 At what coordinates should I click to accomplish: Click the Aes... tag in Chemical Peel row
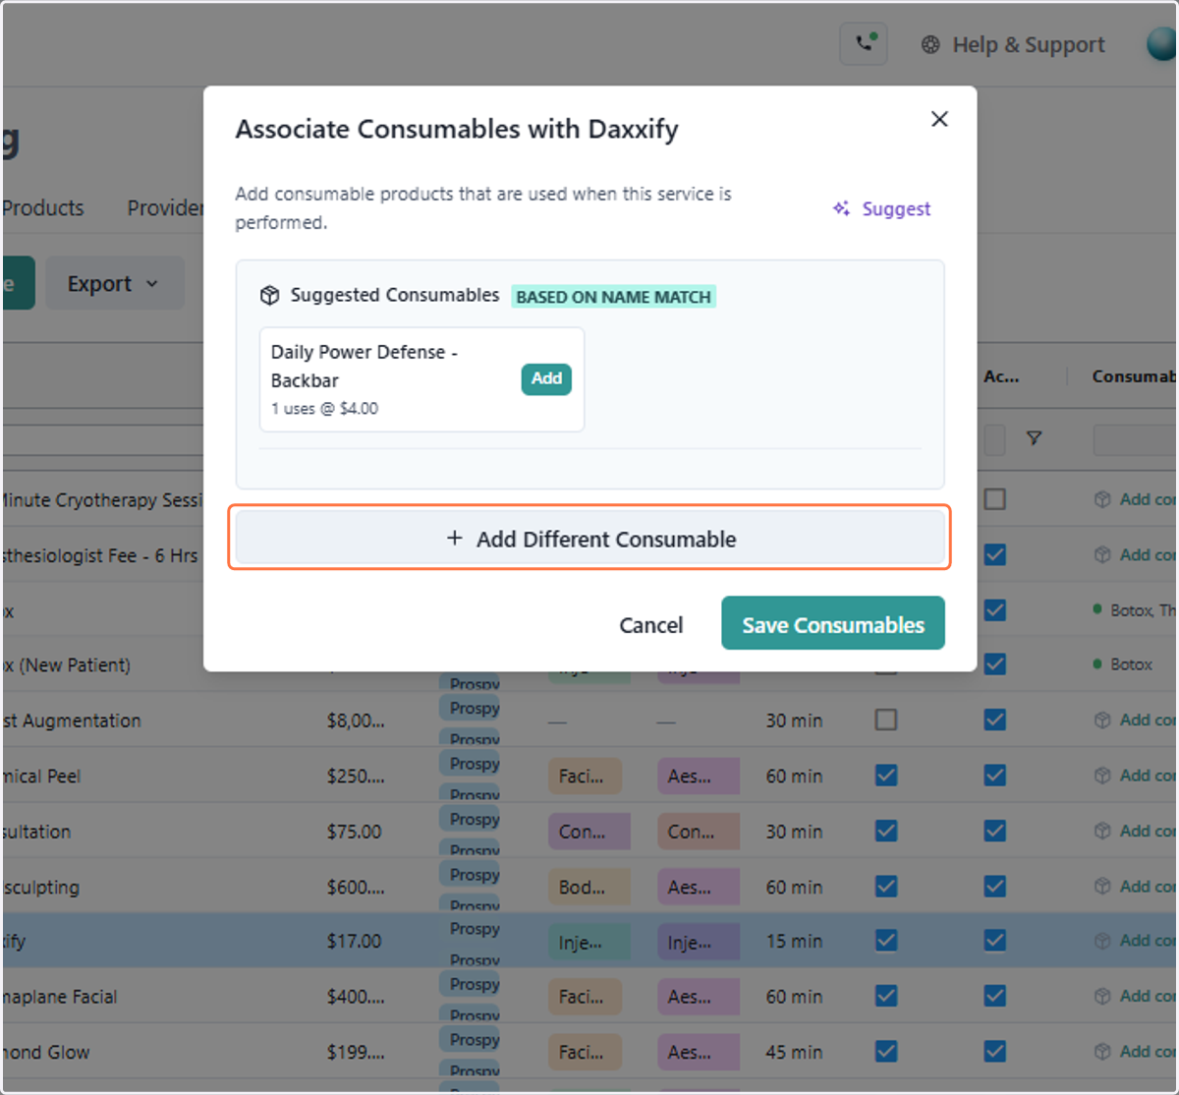(x=699, y=777)
